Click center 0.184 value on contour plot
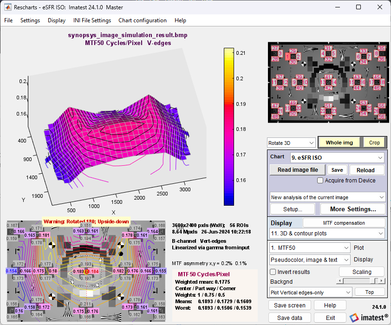 coord(94,272)
